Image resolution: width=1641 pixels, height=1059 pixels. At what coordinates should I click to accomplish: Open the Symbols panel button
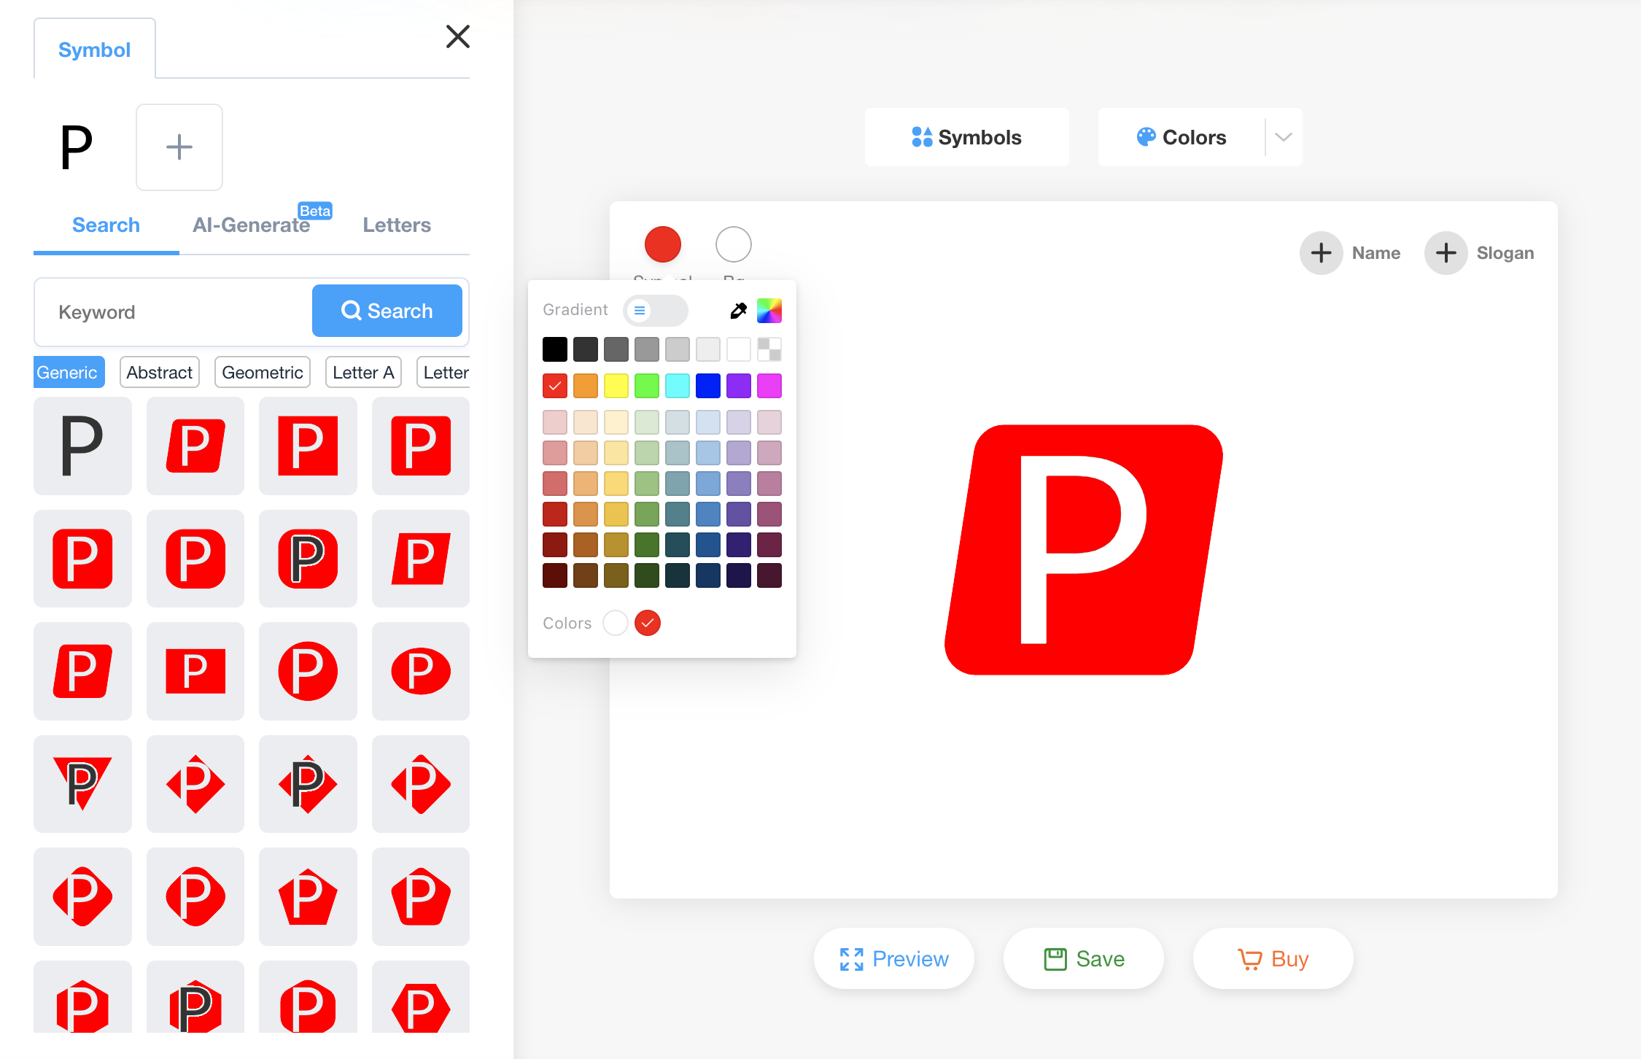tap(966, 137)
